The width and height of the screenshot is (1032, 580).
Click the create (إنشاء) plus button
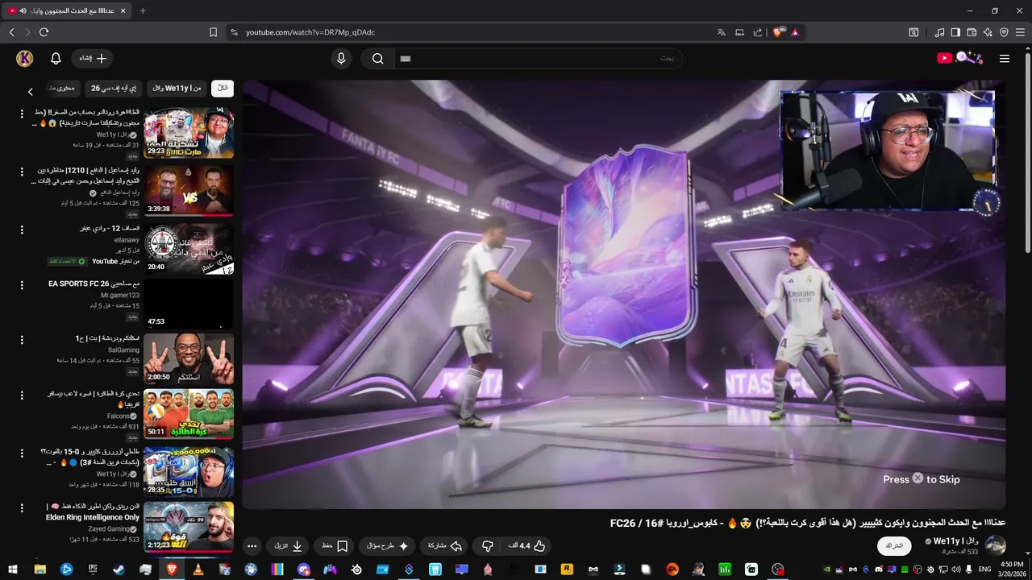point(92,58)
